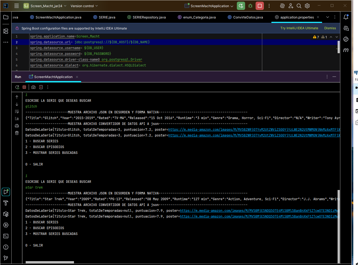
Task: Open Run panel toolbar more options
Action: point(48,87)
